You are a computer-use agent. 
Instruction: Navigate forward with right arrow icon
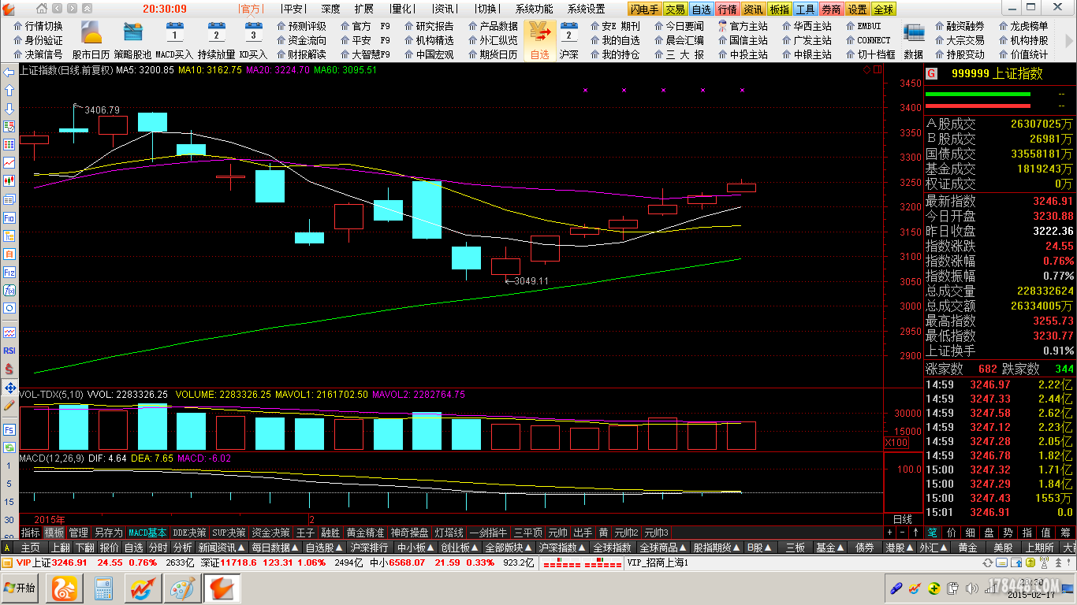coord(73,9)
